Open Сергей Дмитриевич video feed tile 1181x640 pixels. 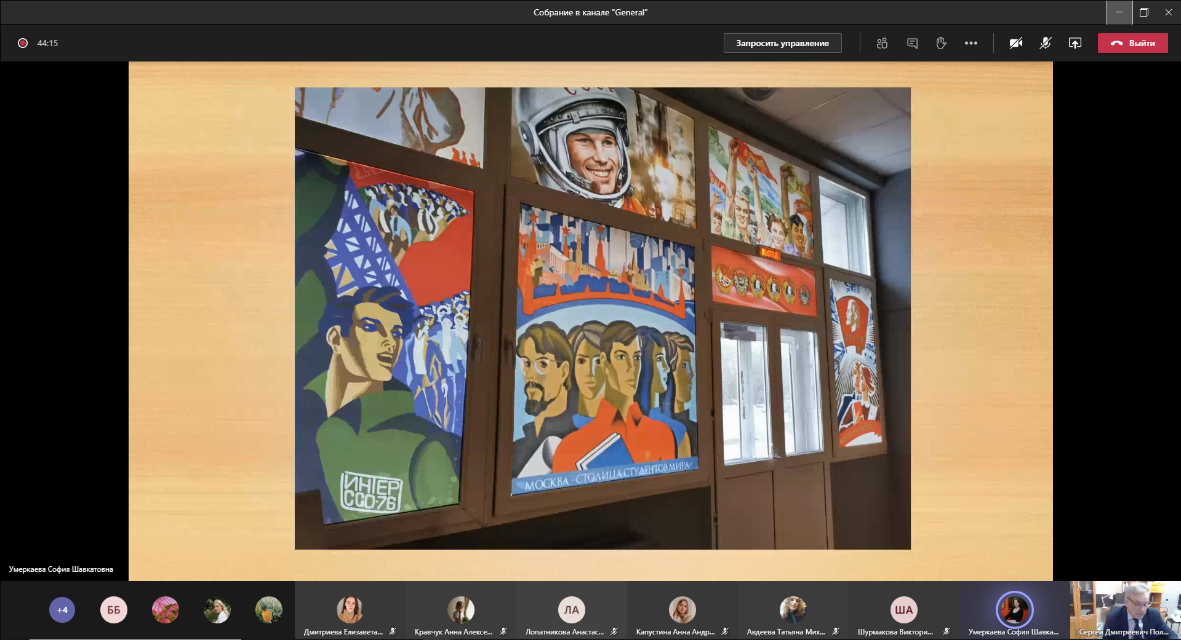point(1125,610)
